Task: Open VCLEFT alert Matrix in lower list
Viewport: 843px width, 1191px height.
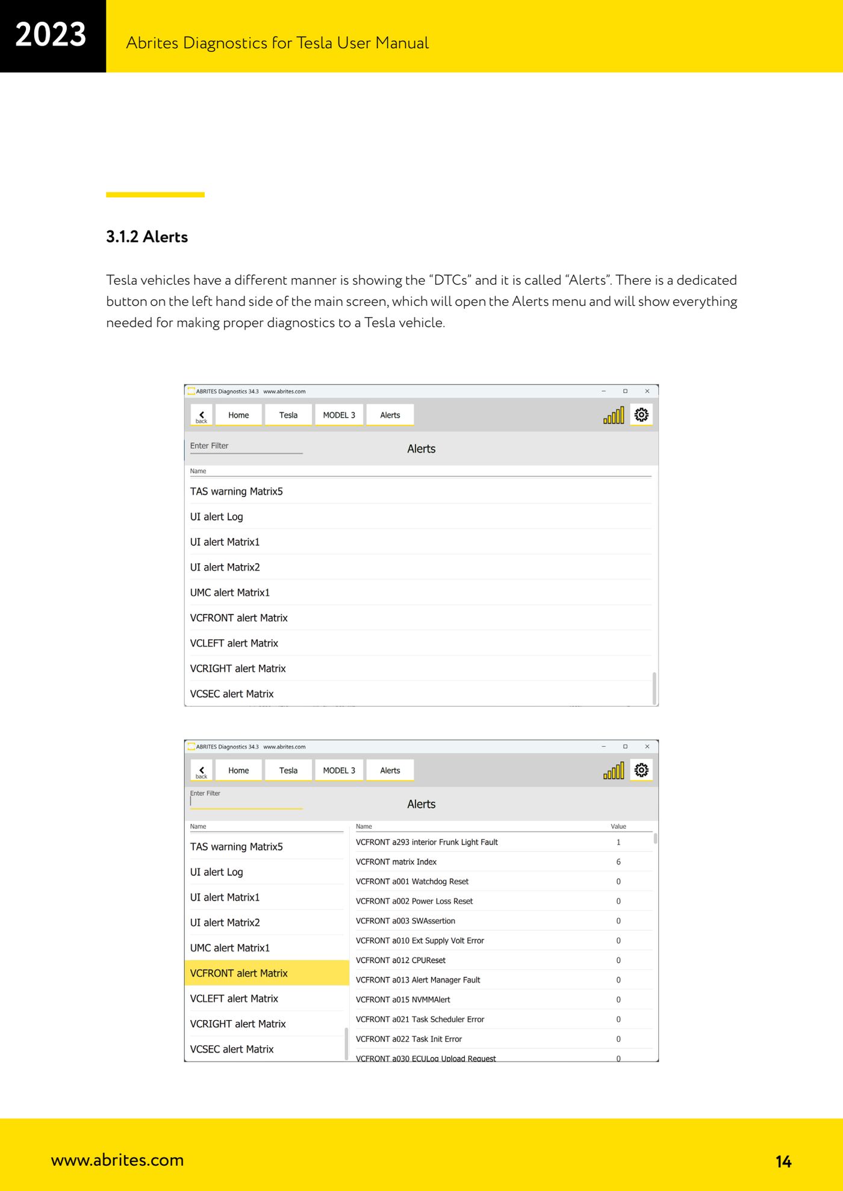Action: tap(266, 998)
